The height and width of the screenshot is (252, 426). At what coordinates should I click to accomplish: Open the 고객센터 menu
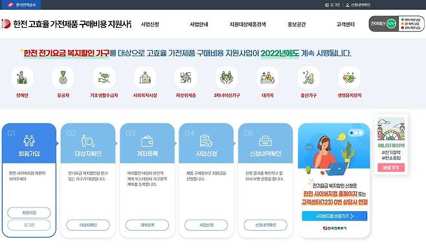(345, 25)
